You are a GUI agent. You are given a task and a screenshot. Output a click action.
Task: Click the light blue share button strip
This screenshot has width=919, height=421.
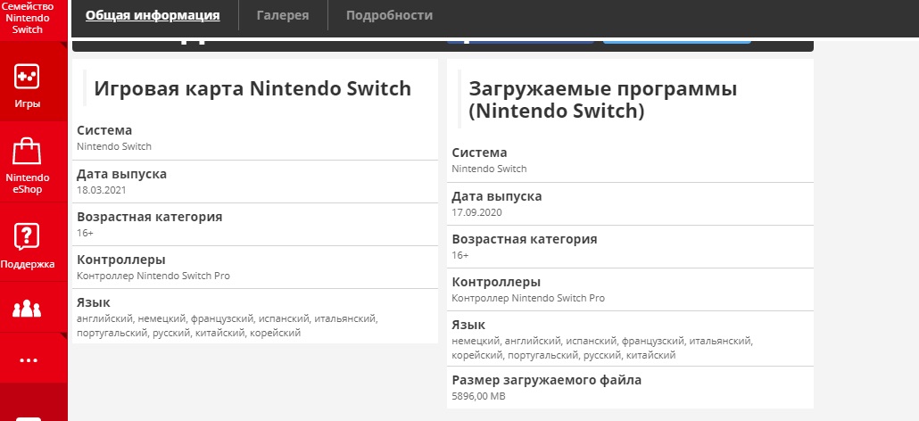coord(676,41)
